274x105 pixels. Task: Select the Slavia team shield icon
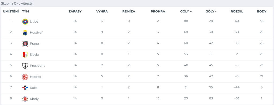point(25,55)
